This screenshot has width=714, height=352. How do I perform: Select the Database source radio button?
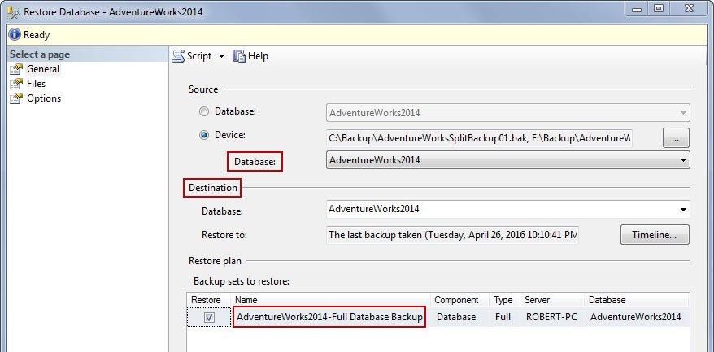205,111
